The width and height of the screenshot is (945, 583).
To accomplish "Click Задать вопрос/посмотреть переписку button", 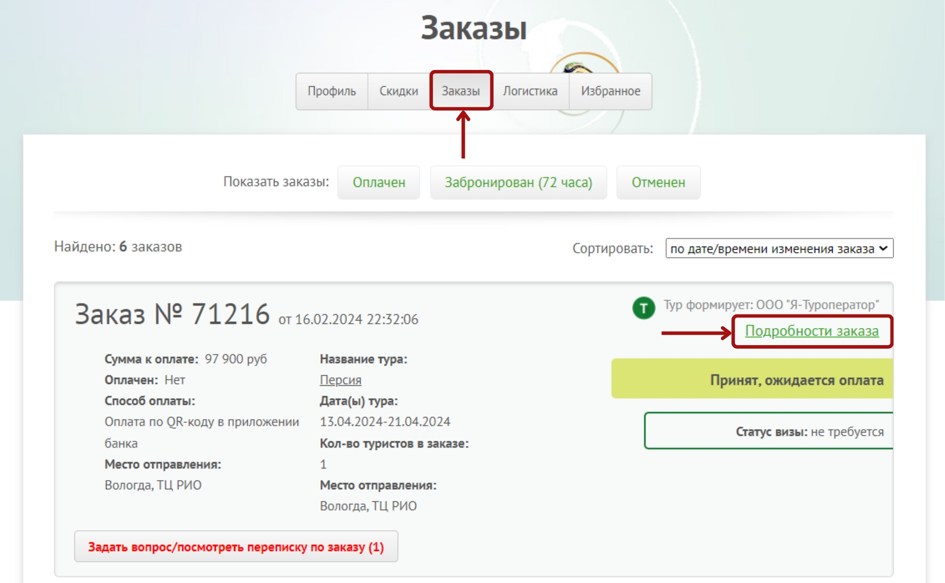I will (236, 546).
